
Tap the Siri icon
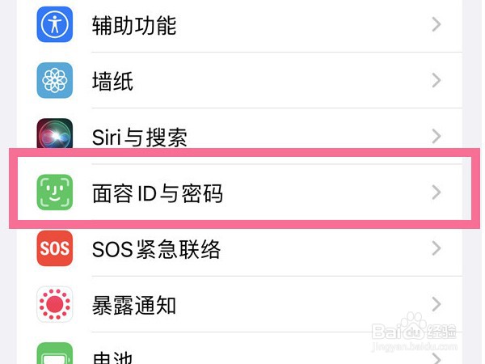pyautogui.click(x=55, y=136)
